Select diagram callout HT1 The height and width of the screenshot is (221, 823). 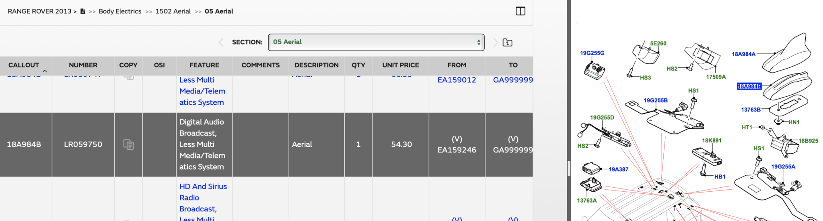(x=747, y=127)
